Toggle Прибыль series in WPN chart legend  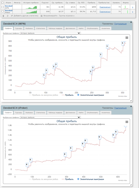[x=68, y=95]
